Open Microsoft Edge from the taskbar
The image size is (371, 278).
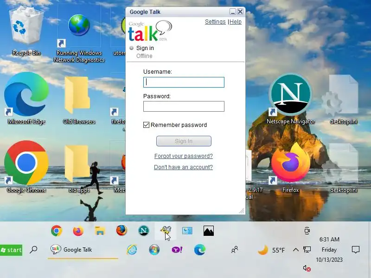[x=200, y=250]
